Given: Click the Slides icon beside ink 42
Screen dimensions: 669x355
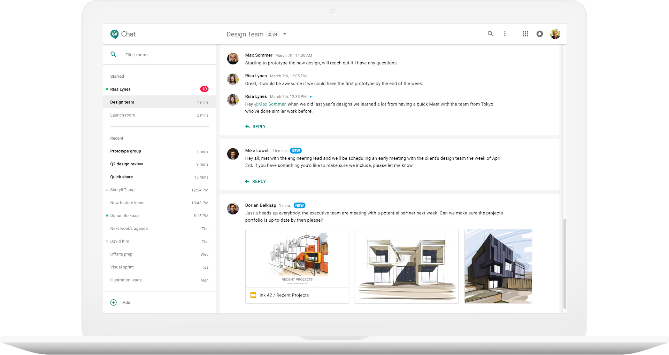Looking at the screenshot, I should point(253,295).
